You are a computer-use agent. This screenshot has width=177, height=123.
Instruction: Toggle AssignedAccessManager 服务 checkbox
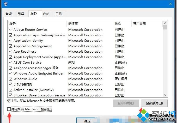click(x=10, y=68)
